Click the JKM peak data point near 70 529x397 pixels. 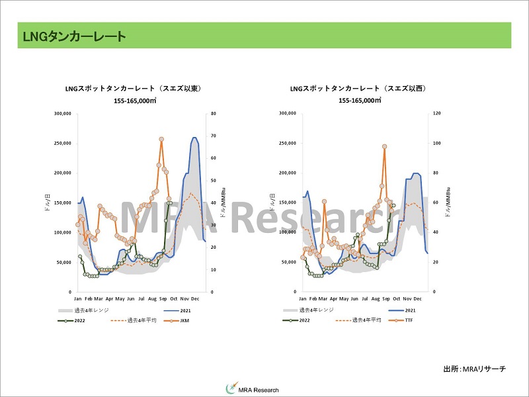[161, 139]
